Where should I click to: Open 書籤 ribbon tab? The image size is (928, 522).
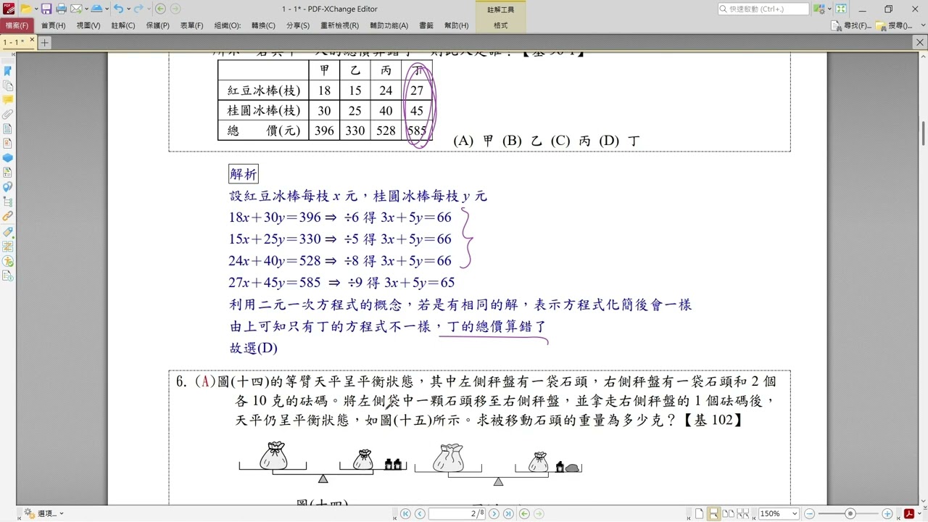[426, 25]
